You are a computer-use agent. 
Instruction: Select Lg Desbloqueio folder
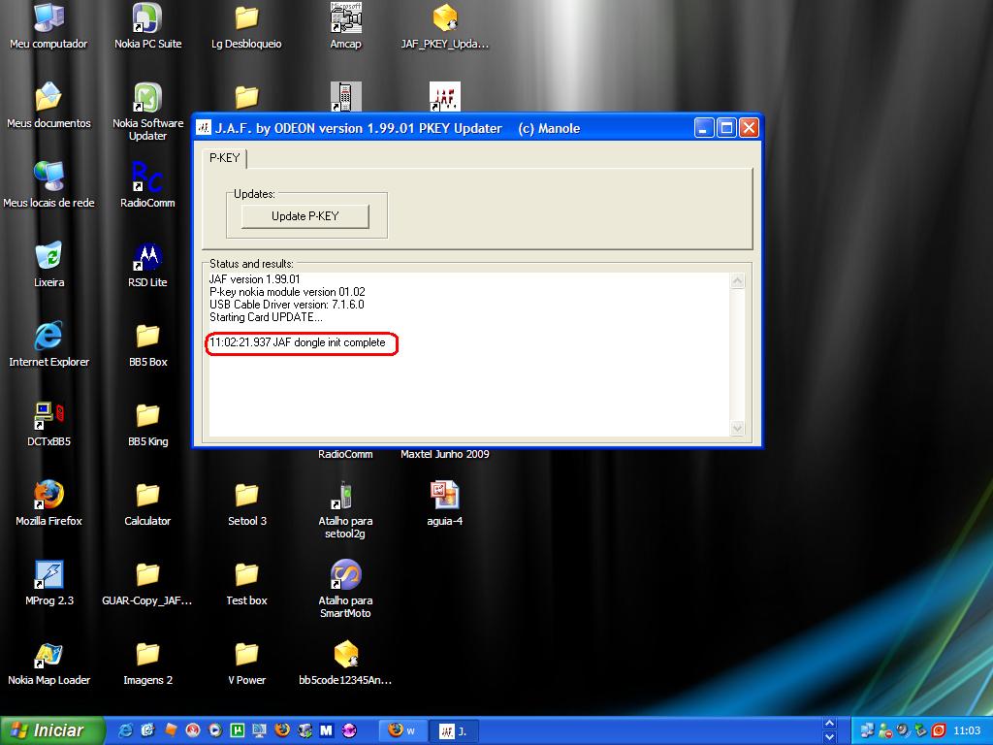[246, 27]
